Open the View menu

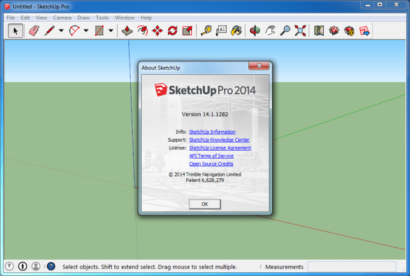click(42, 17)
